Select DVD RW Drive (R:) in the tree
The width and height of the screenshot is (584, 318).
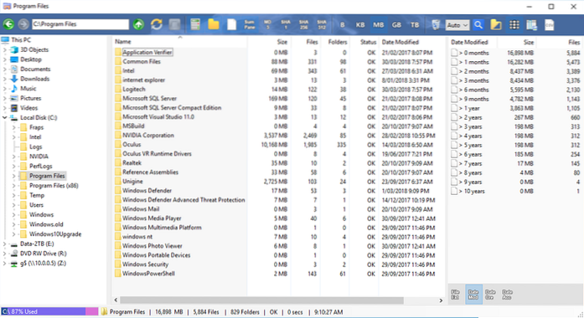tap(44, 254)
